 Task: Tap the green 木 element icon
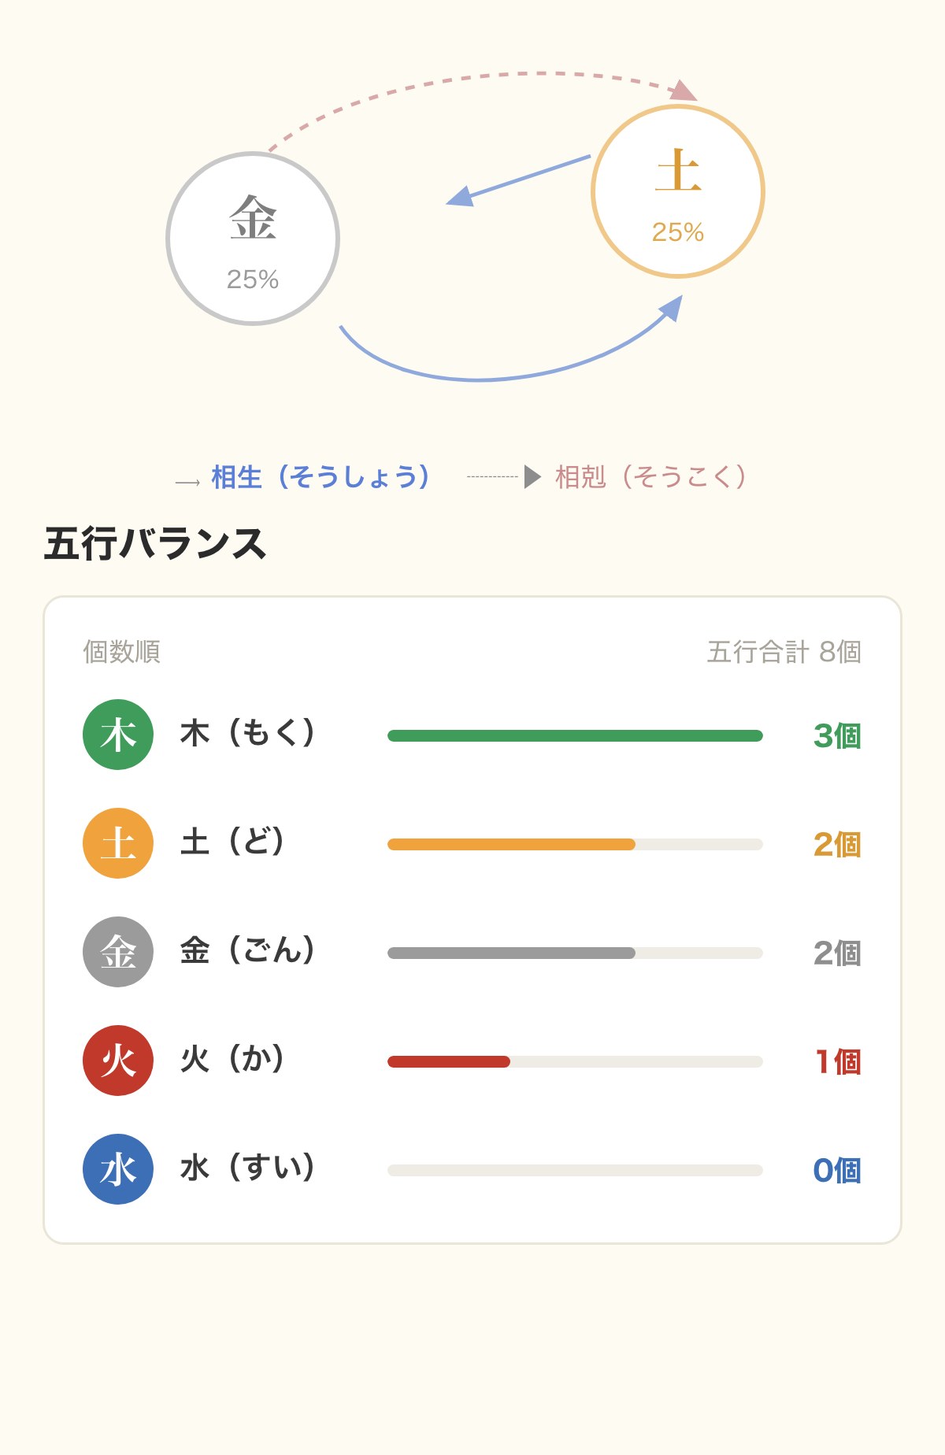click(x=118, y=735)
